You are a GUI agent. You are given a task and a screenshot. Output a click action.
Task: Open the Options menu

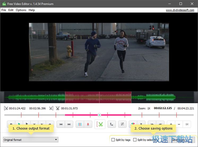pyautogui.click(x=21, y=10)
